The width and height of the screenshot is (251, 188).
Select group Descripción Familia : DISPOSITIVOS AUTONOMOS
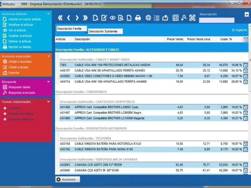pos(152,128)
